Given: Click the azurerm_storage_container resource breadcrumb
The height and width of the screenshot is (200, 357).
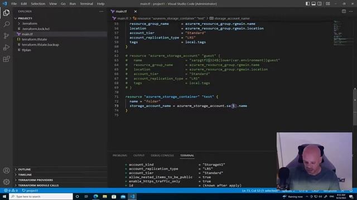Looking at the screenshot, I should pyautogui.click(x=169, y=18).
